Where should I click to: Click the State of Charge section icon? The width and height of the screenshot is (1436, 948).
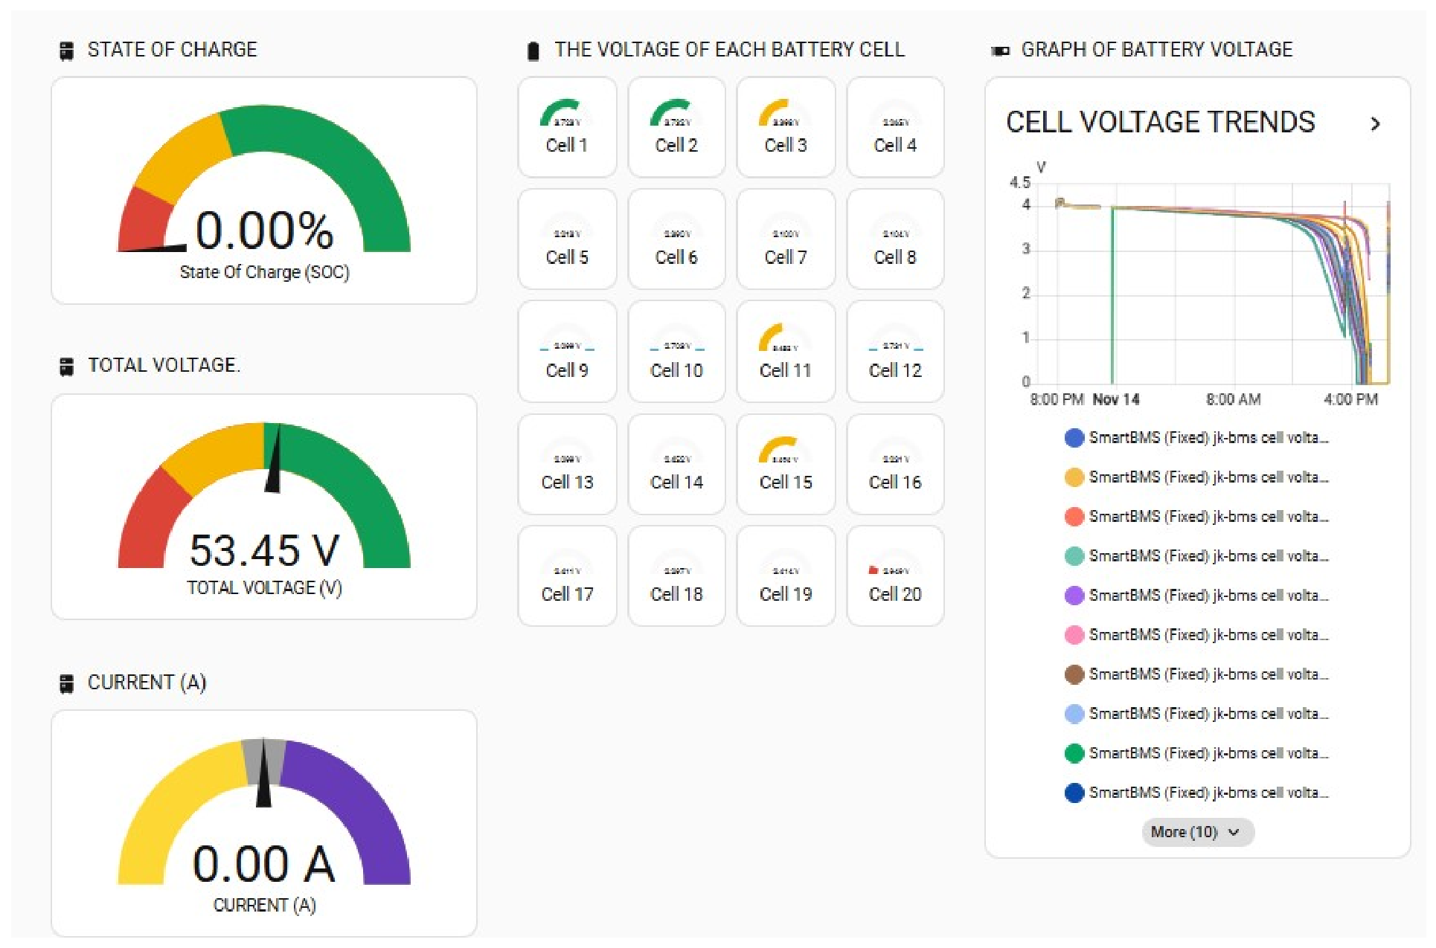[x=66, y=51]
